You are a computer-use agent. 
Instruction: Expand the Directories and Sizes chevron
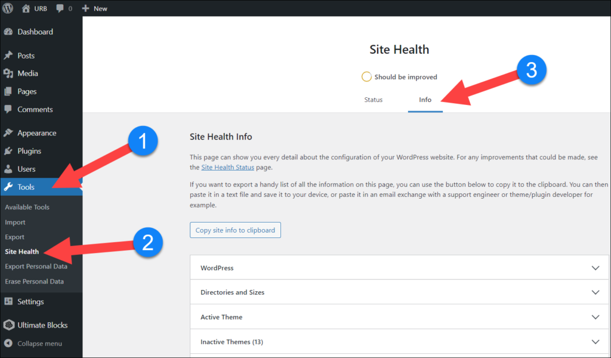595,292
